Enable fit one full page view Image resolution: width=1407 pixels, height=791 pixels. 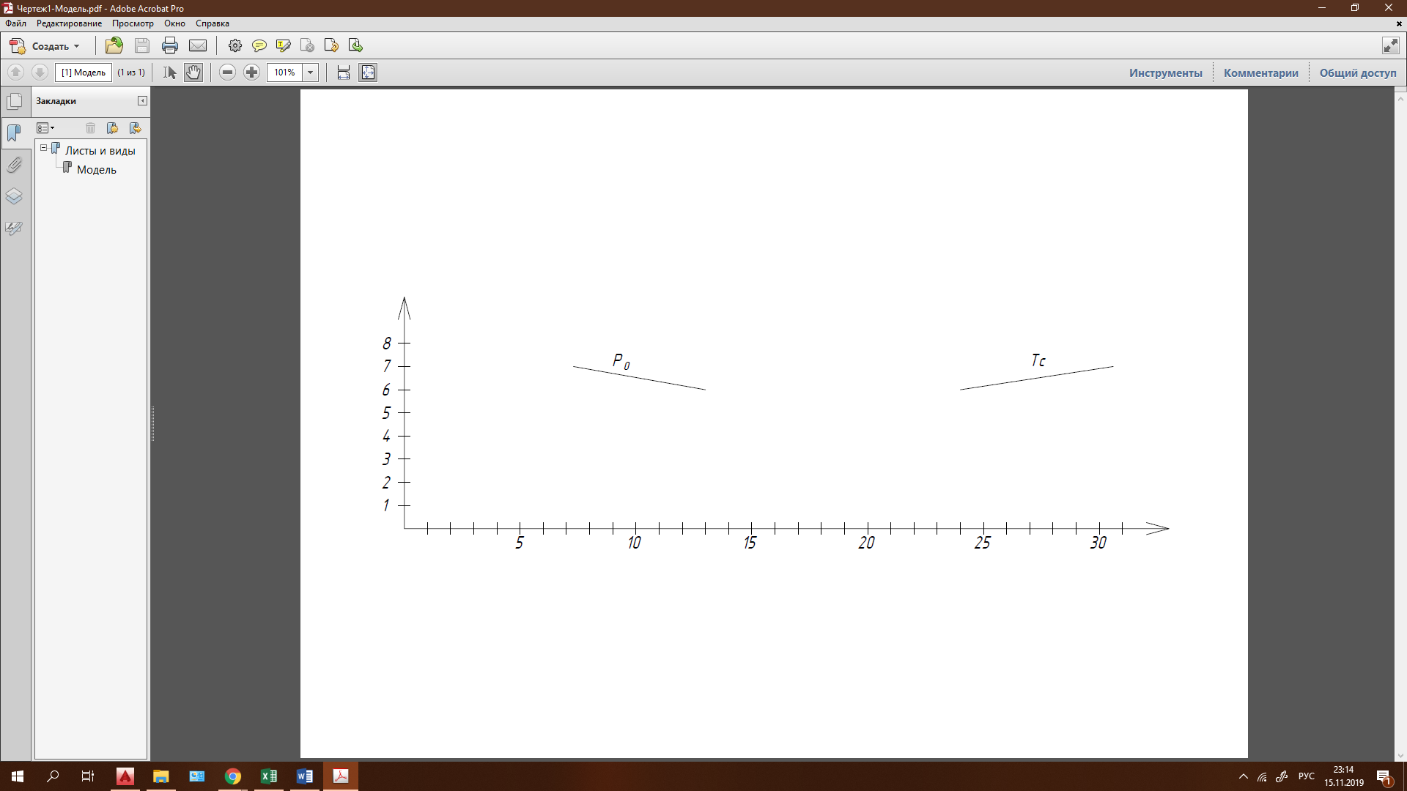pyautogui.click(x=368, y=72)
